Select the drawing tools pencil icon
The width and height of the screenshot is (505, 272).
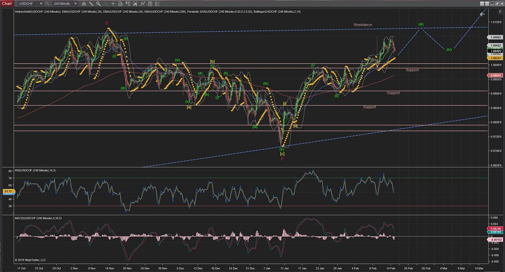coord(91,4)
